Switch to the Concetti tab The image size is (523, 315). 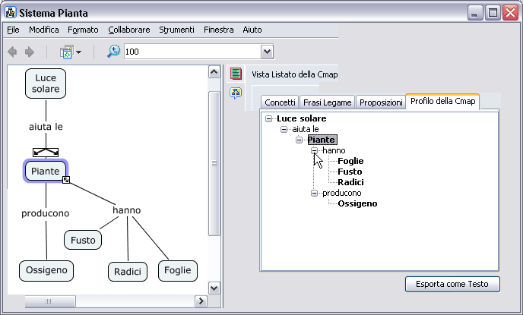[x=280, y=102]
